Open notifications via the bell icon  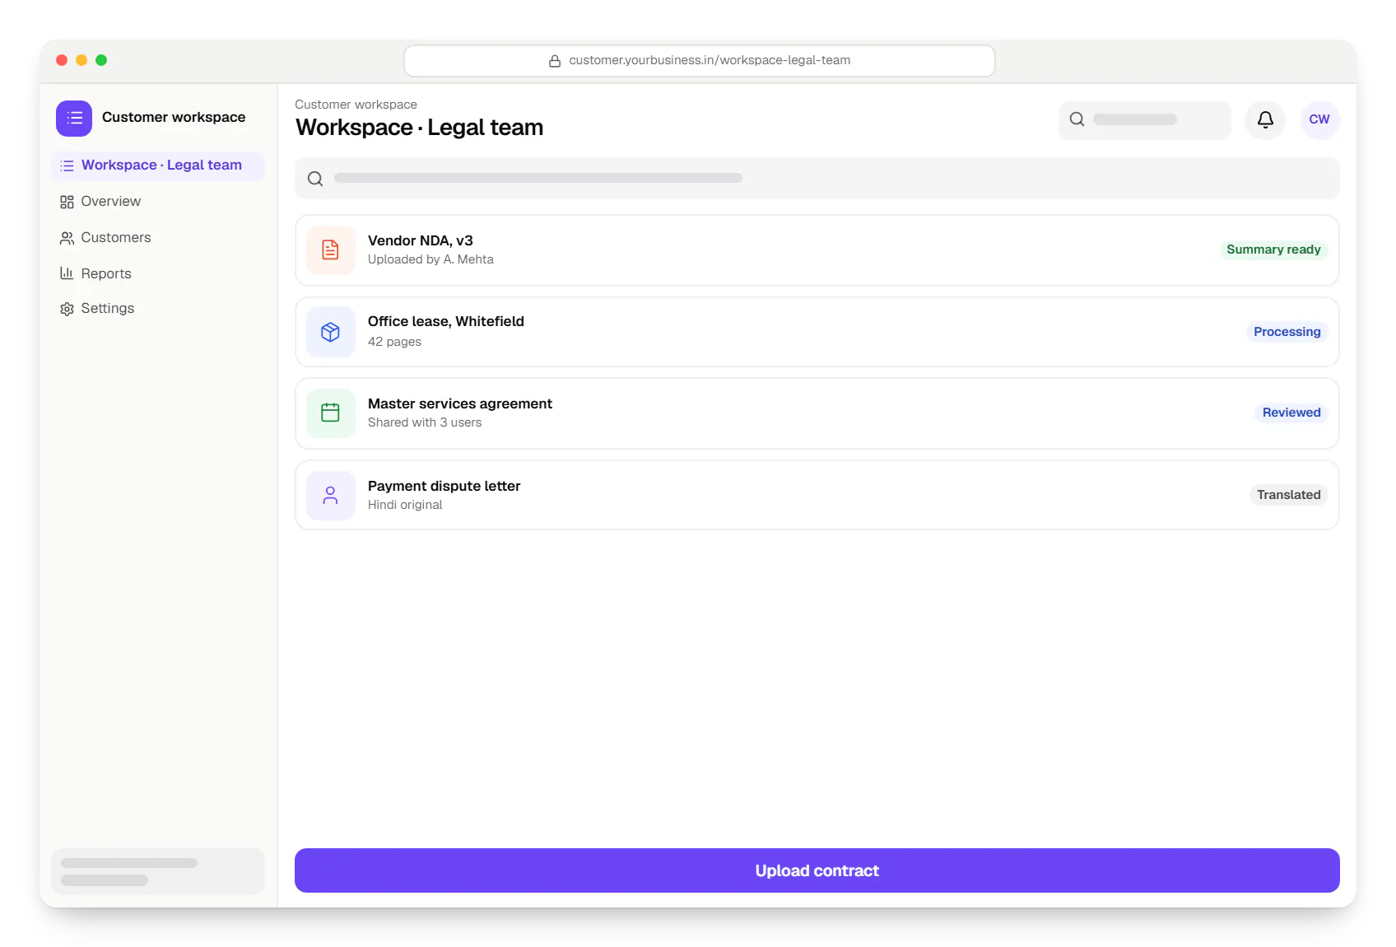pyautogui.click(x=1265, y=119)
